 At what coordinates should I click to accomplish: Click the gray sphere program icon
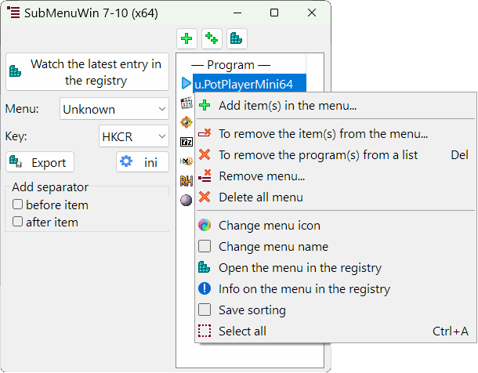pyautogui.click(x=186, y=201)
